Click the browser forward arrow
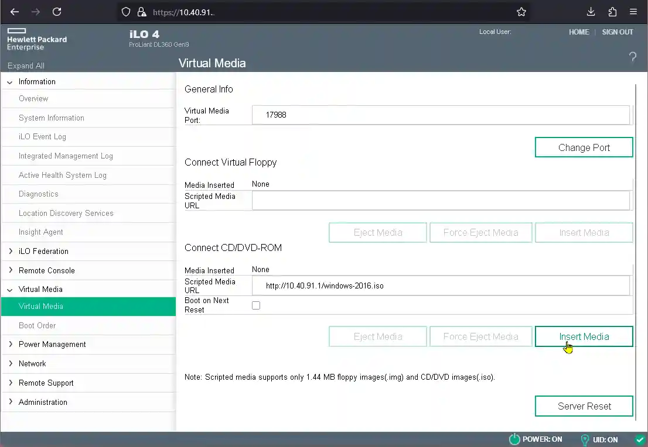This screenshot has height=447, width=648. tap(36, 12)
